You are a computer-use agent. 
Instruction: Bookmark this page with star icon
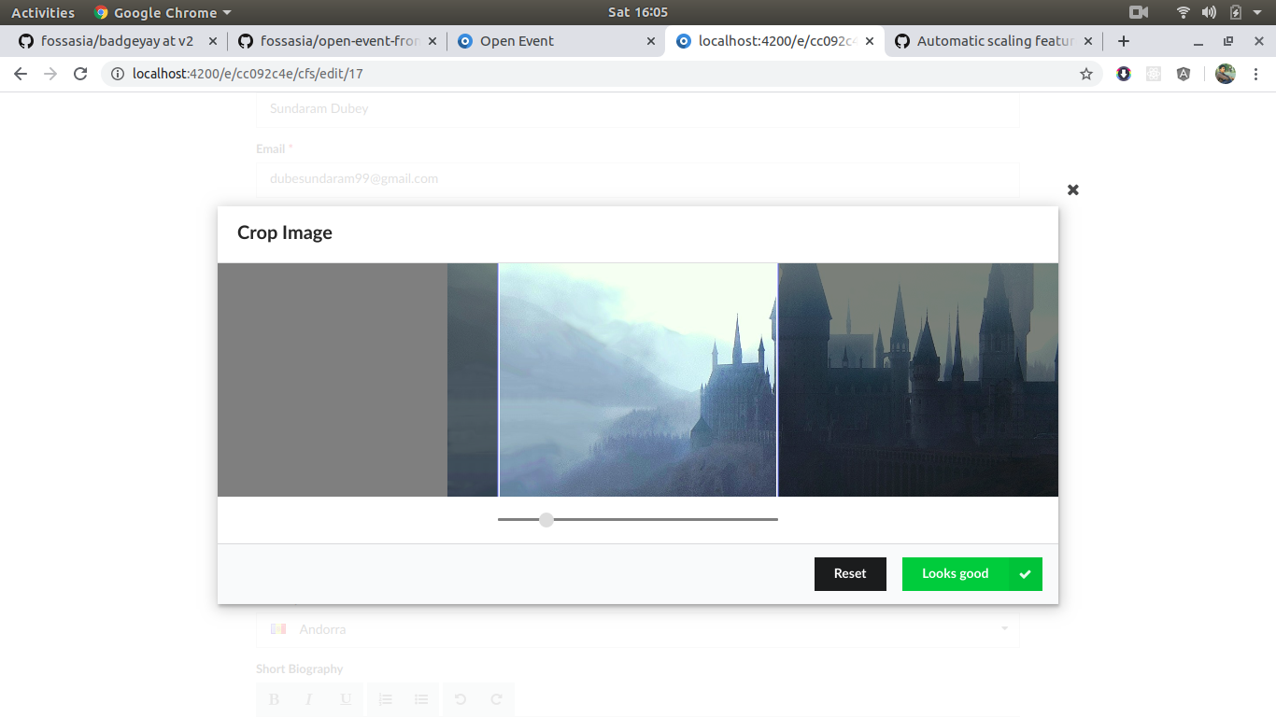[1086, 74]
